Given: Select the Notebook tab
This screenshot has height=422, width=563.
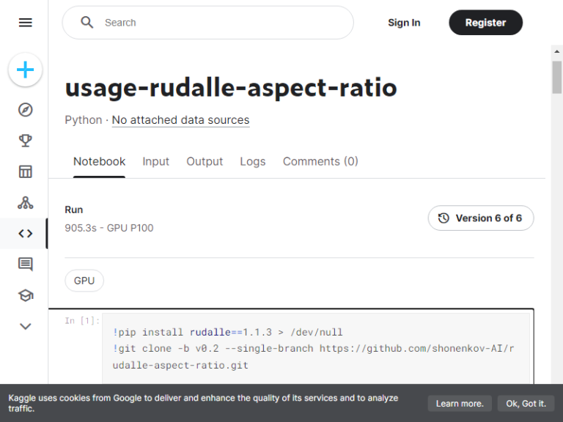Looking at the screenshot, I should pos(100,161).
